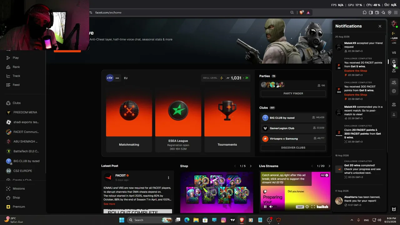Focus the faceit.com address bar
Screen dimensions: 400x225
(x=191, y=12)
